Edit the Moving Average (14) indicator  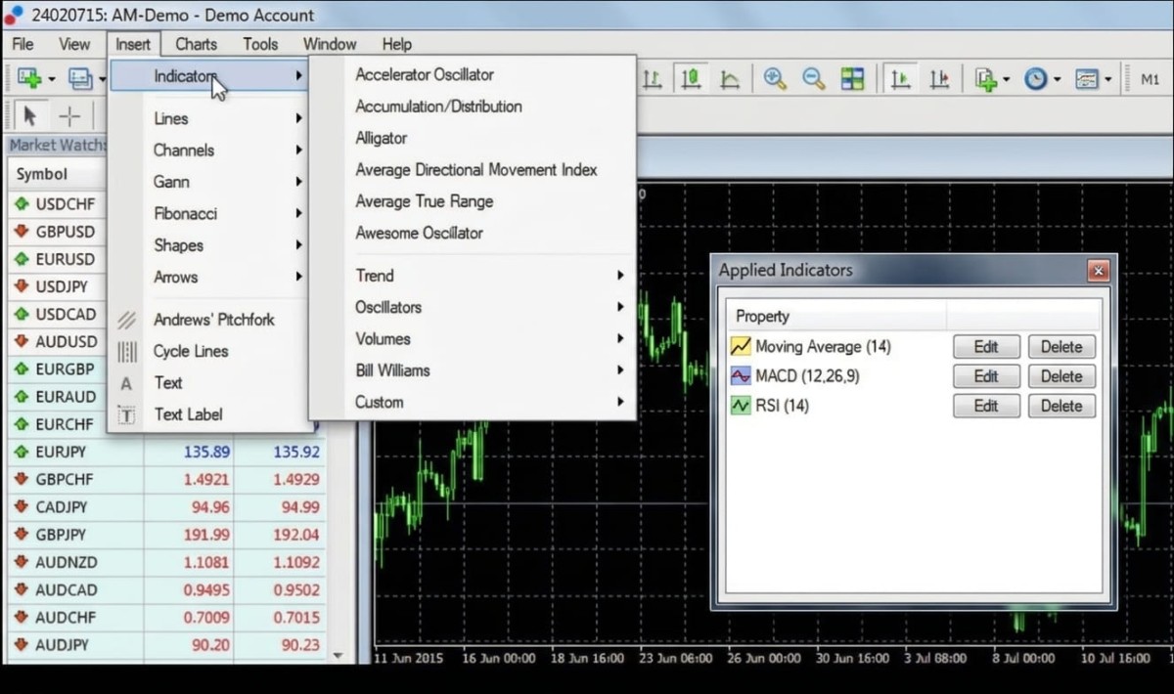point(986,347)
